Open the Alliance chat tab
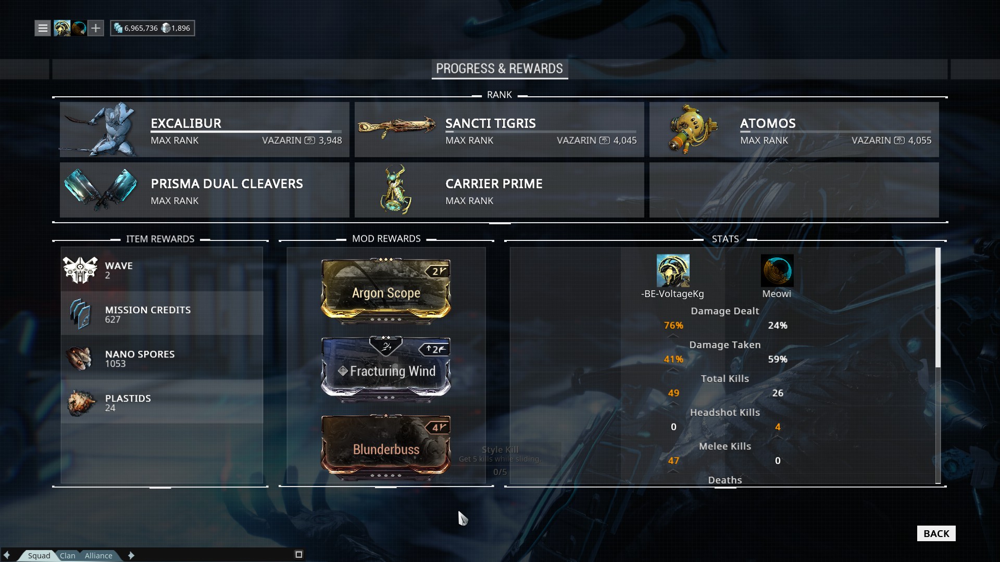The image size is (1000, 562). click(x=98, y=555)
